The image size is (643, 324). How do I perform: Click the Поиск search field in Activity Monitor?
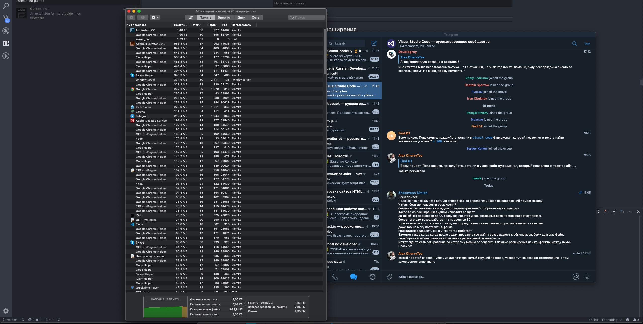tap(306, 17)
